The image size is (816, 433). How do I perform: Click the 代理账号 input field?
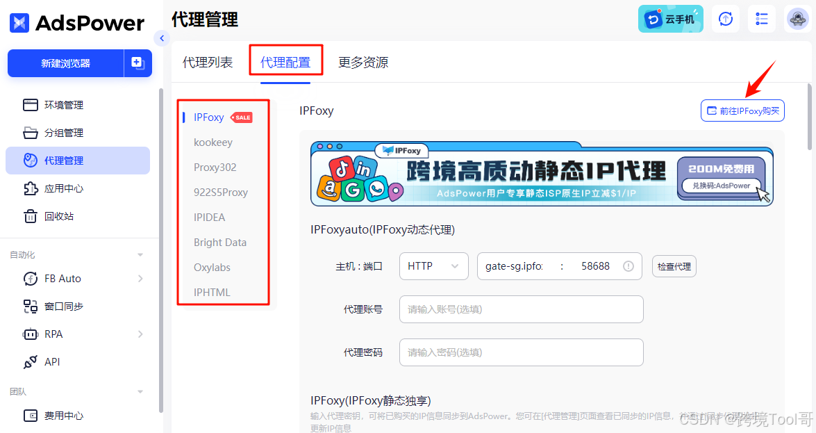(x=522, y=309)
